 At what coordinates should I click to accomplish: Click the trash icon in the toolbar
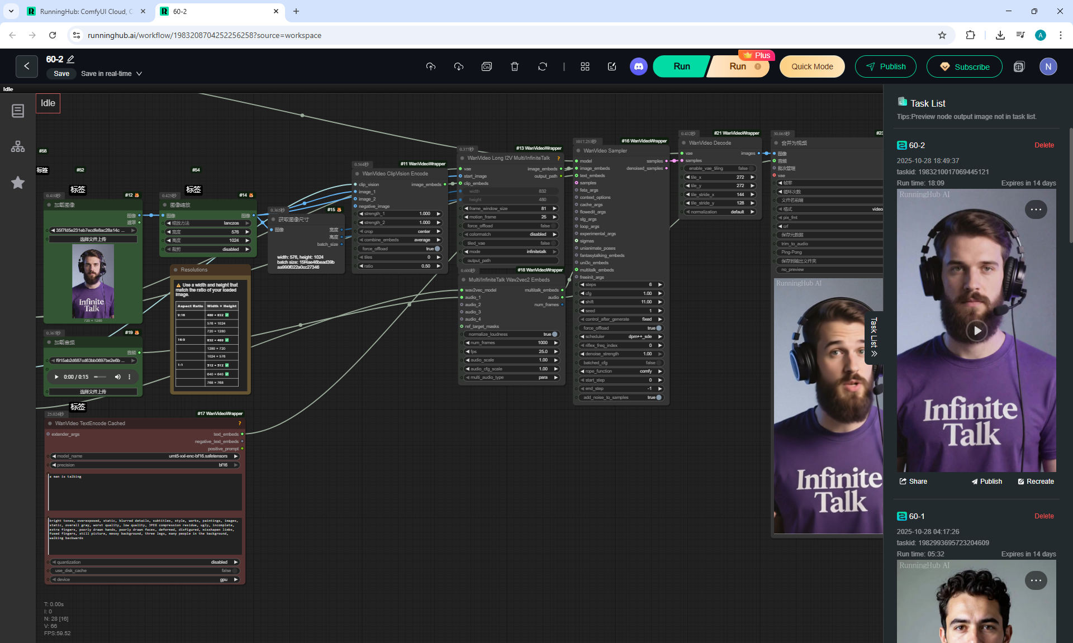pyautogui.click(x=515, y=66)
